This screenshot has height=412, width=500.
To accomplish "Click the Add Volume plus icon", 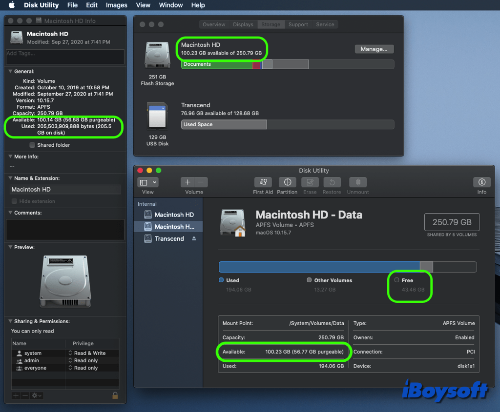I will tap(187, 182).
